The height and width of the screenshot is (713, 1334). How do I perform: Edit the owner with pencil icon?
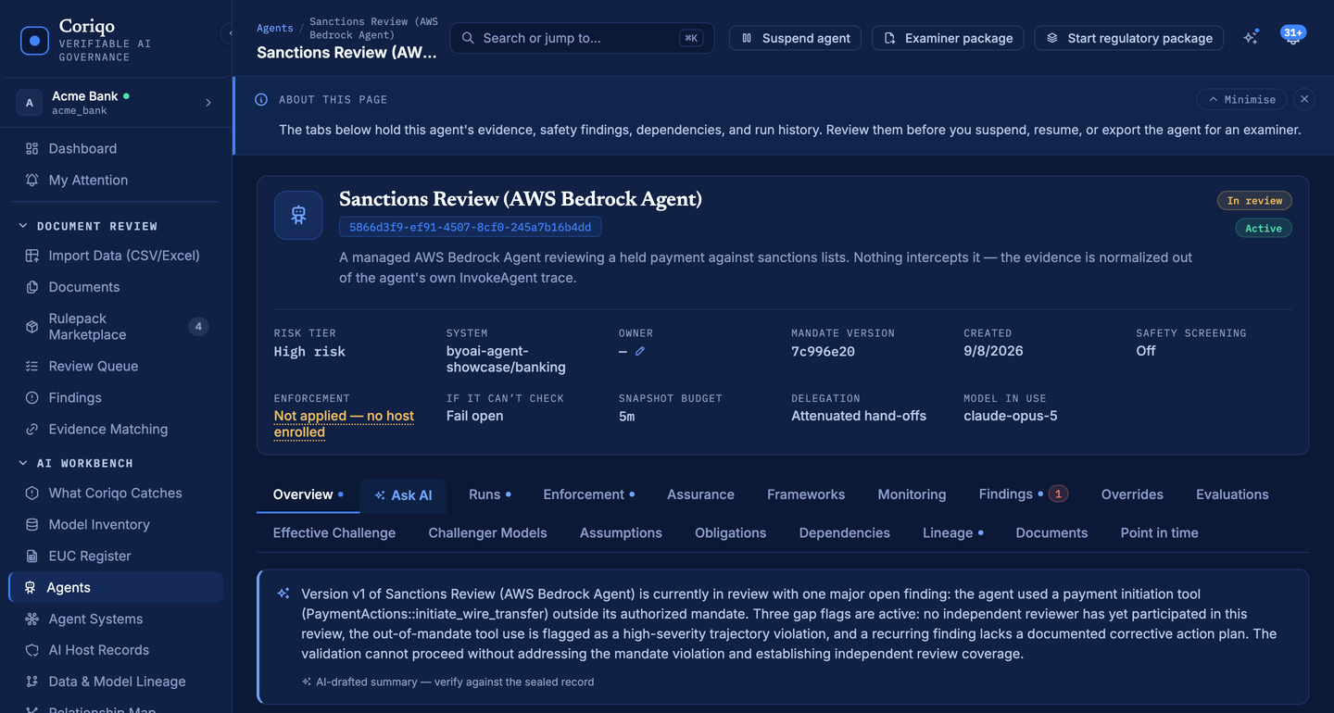click(x=640, y=351)
